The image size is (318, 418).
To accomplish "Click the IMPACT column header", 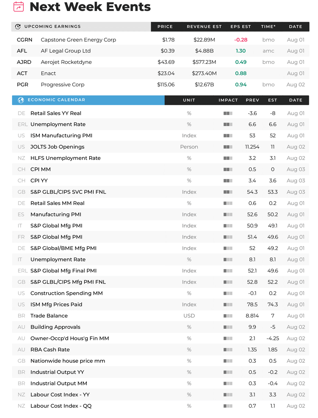I will (228, 100).
